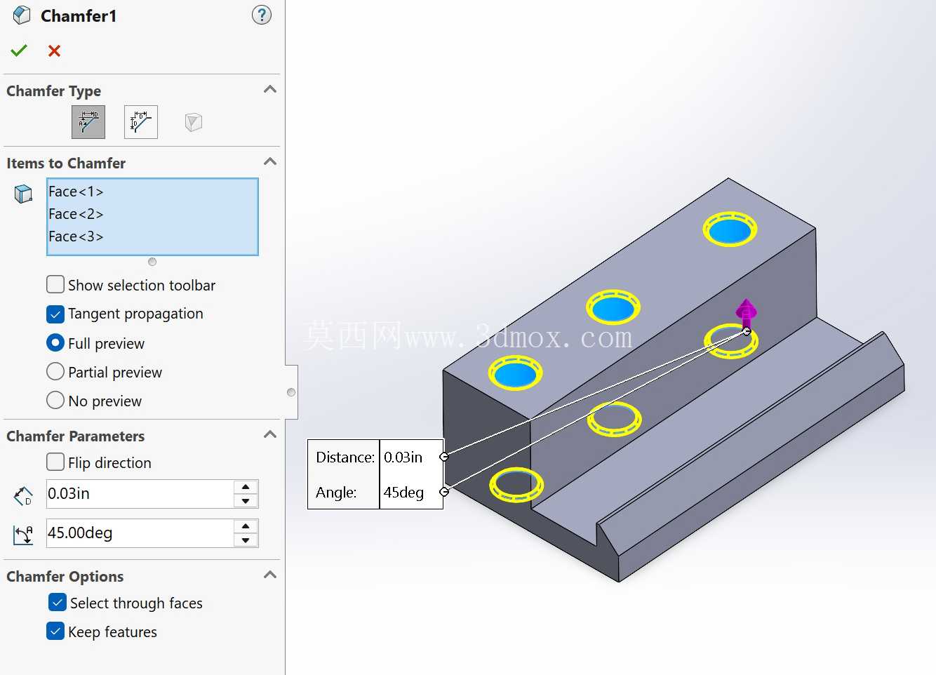Image resolution: width=936 pixels, height=675 pixels.
Task: Collapse the Items to Chamfer section
Action: point(270,162)
